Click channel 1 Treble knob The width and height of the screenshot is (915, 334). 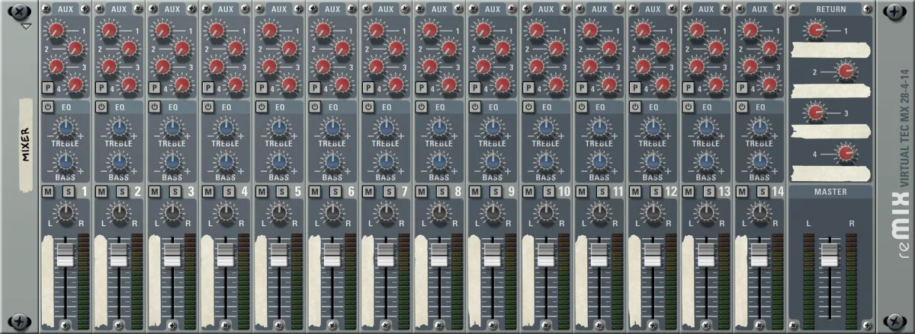click(x=65, y=127)
